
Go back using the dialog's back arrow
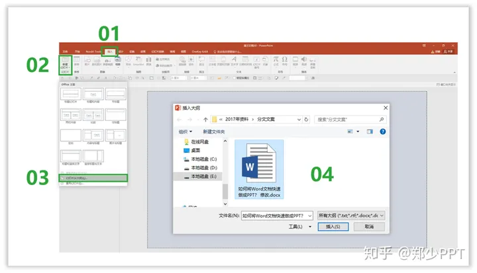(179, 120)
